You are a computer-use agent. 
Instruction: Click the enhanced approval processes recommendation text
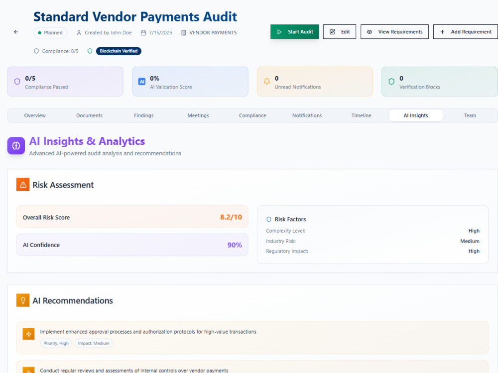coord(148,332)
